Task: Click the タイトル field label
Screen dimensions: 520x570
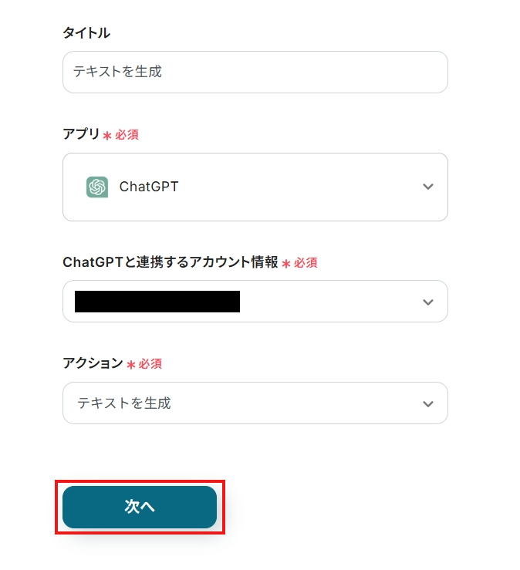Action: tap(86, 32)
